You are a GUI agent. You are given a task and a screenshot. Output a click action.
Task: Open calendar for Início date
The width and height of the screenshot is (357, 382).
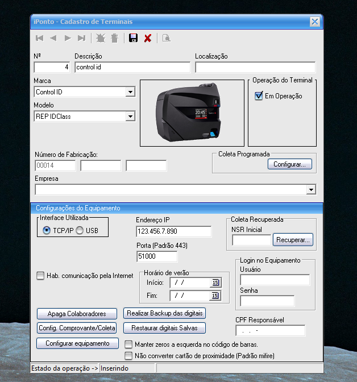(215, 283)
